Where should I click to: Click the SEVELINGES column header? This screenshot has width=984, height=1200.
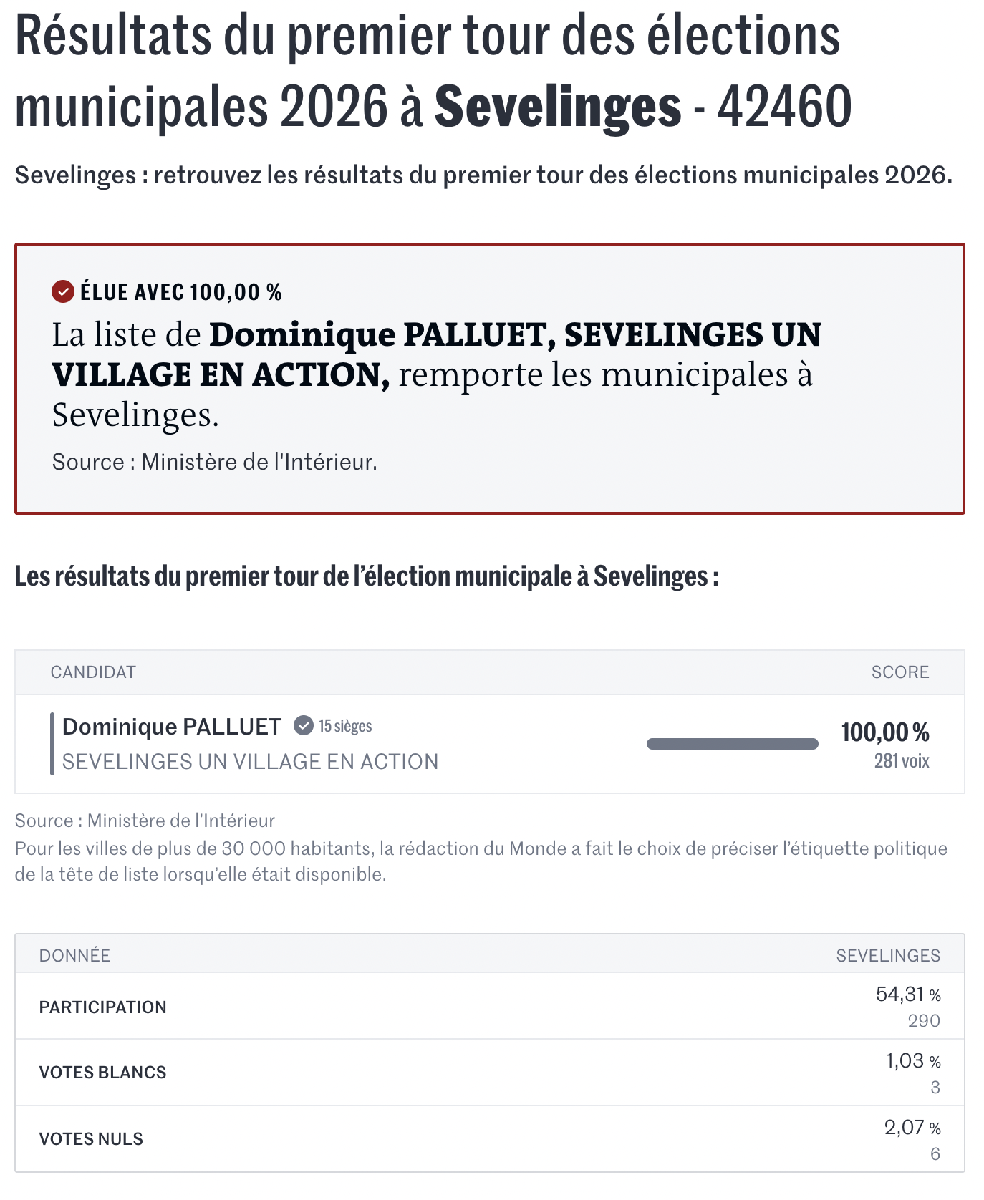(x=888, y=956)
